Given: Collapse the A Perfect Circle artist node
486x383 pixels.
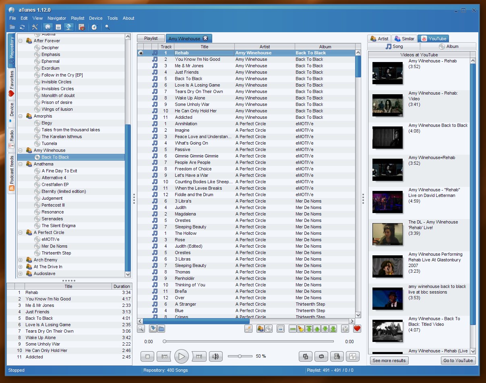Looking at the screenshot, I should (21, 232).
